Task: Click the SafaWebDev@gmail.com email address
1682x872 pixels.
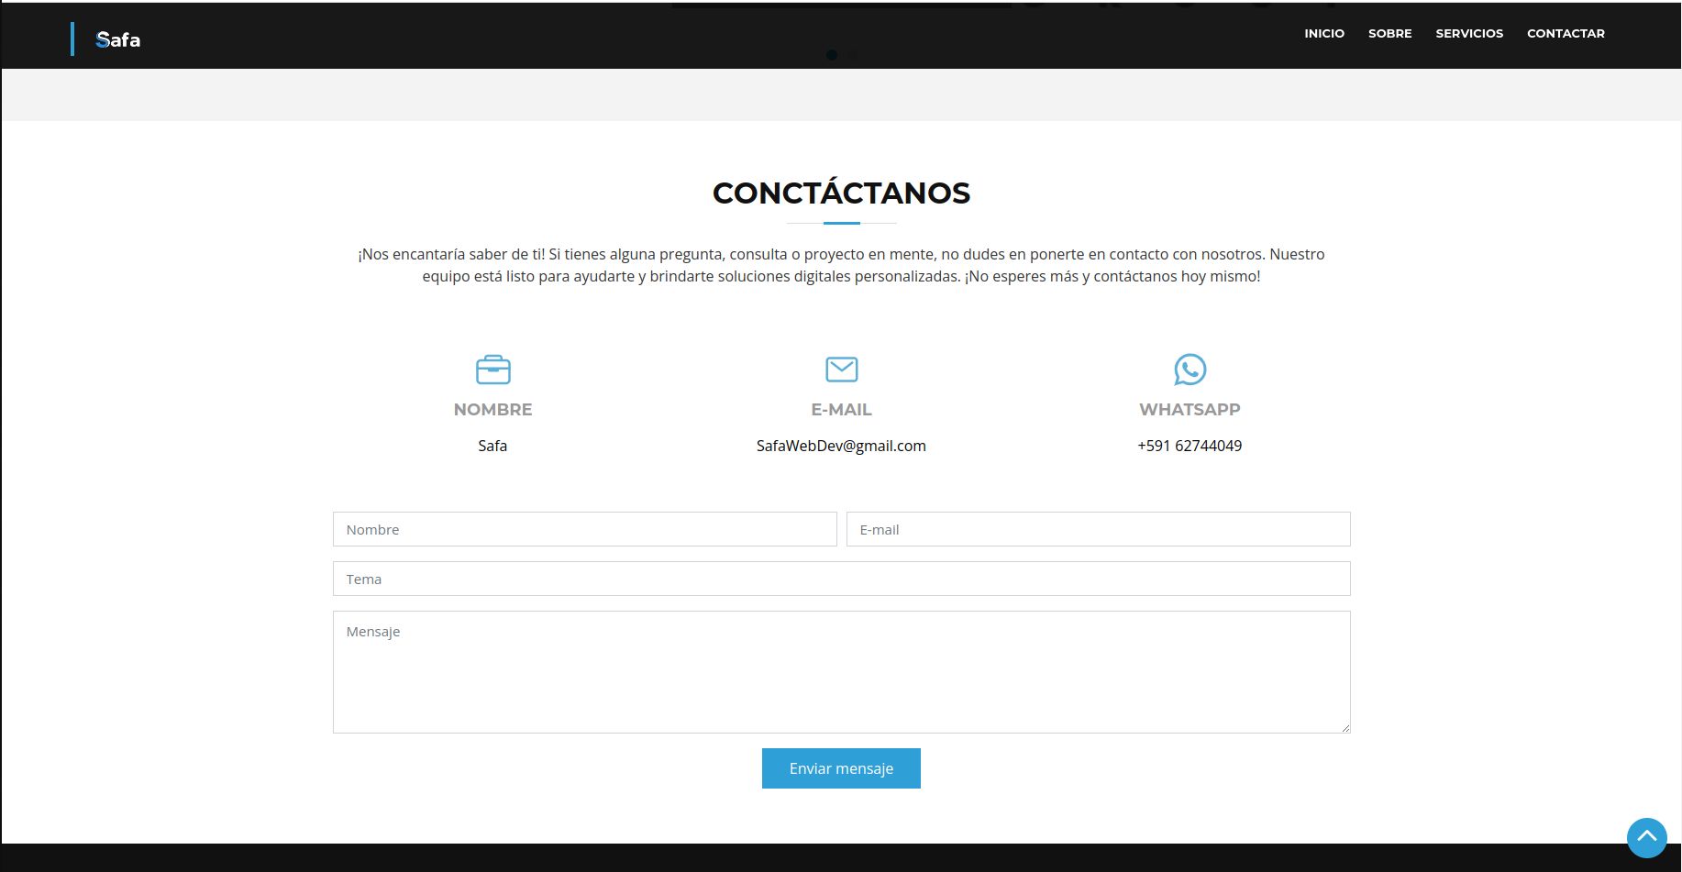Action: (x=840, y=446)
